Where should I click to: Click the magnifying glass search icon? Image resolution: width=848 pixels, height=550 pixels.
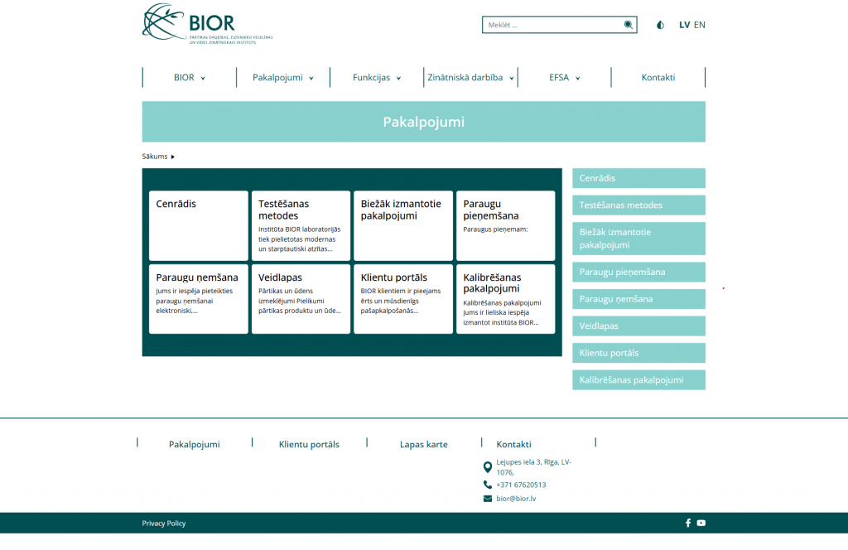[x=629, y=25]
